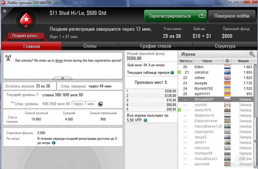Click the Netherlands flag for 83tim
The width and height of the screenshot is (258, 169).
point(227,67)
